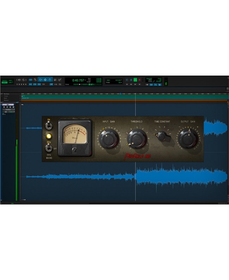The width and height of the screenshot is (229, 280).
Task: Click the Markers ruler label
Action: [x=6, y=101]
